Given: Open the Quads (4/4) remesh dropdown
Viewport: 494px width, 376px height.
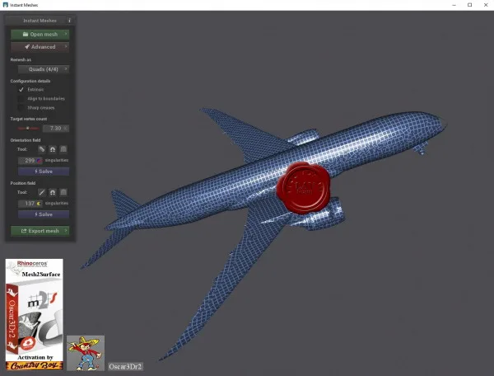Looking at the screenshot, I should (44, 69).
